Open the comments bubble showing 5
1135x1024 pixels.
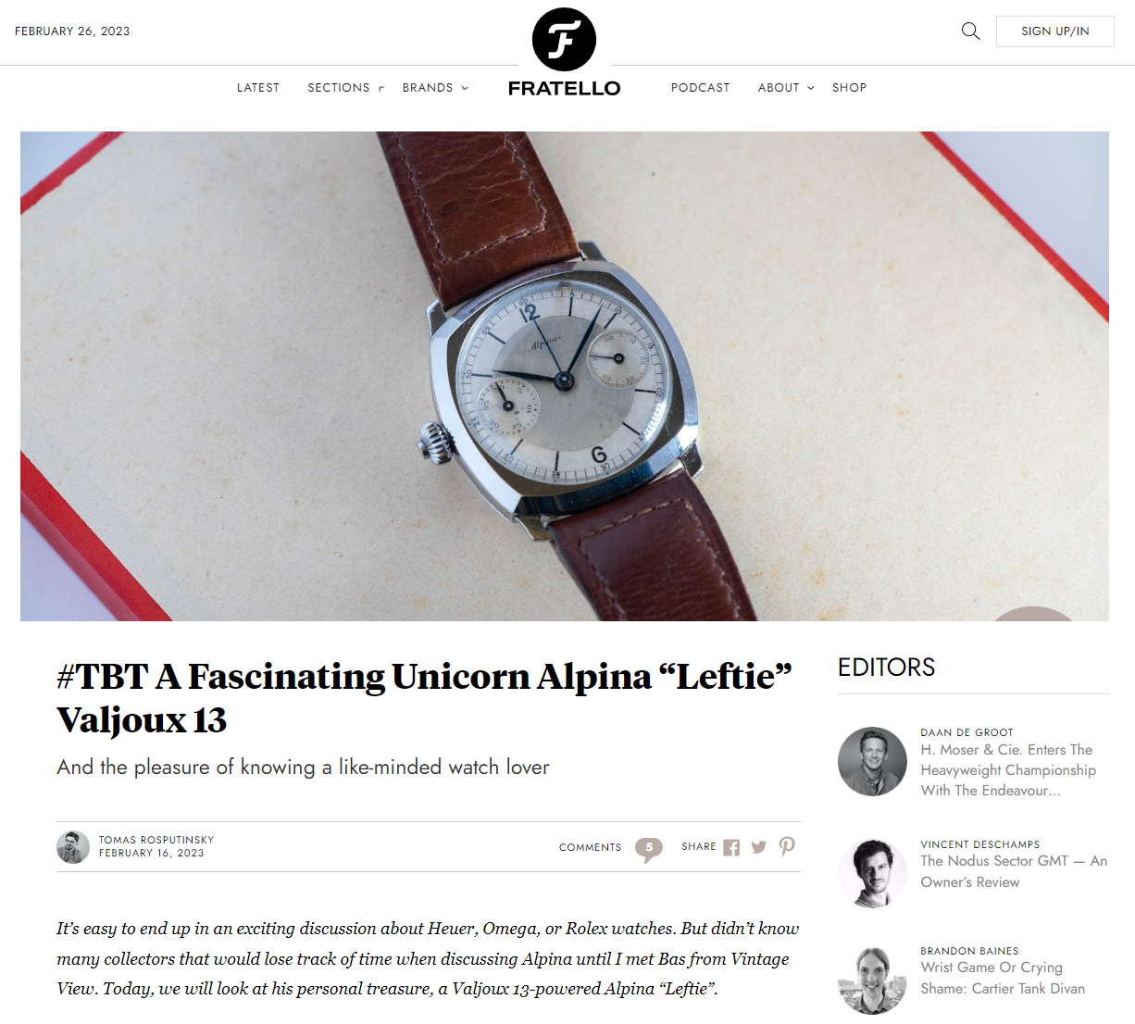(649, 848)
